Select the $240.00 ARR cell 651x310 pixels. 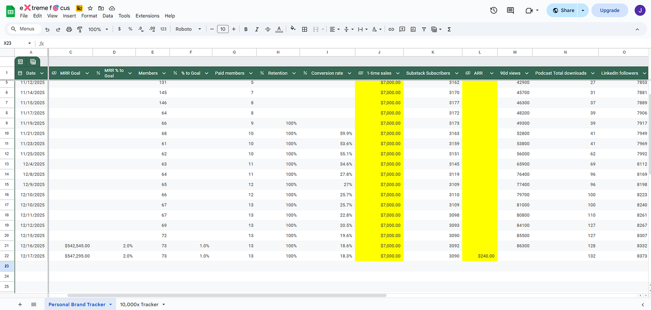(x=480, y=256)
